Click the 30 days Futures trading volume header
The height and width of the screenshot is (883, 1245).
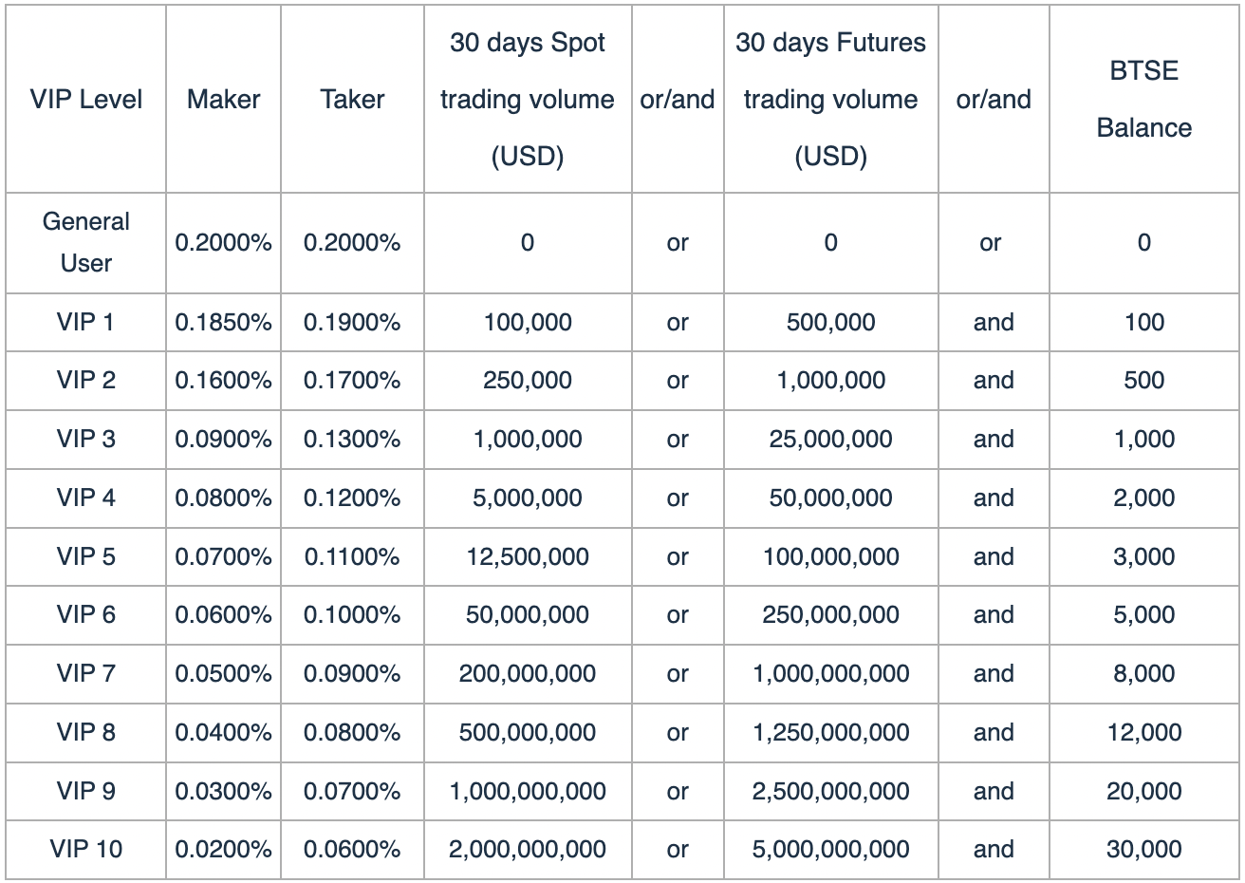pyautogui.click(x=830, y=100)
